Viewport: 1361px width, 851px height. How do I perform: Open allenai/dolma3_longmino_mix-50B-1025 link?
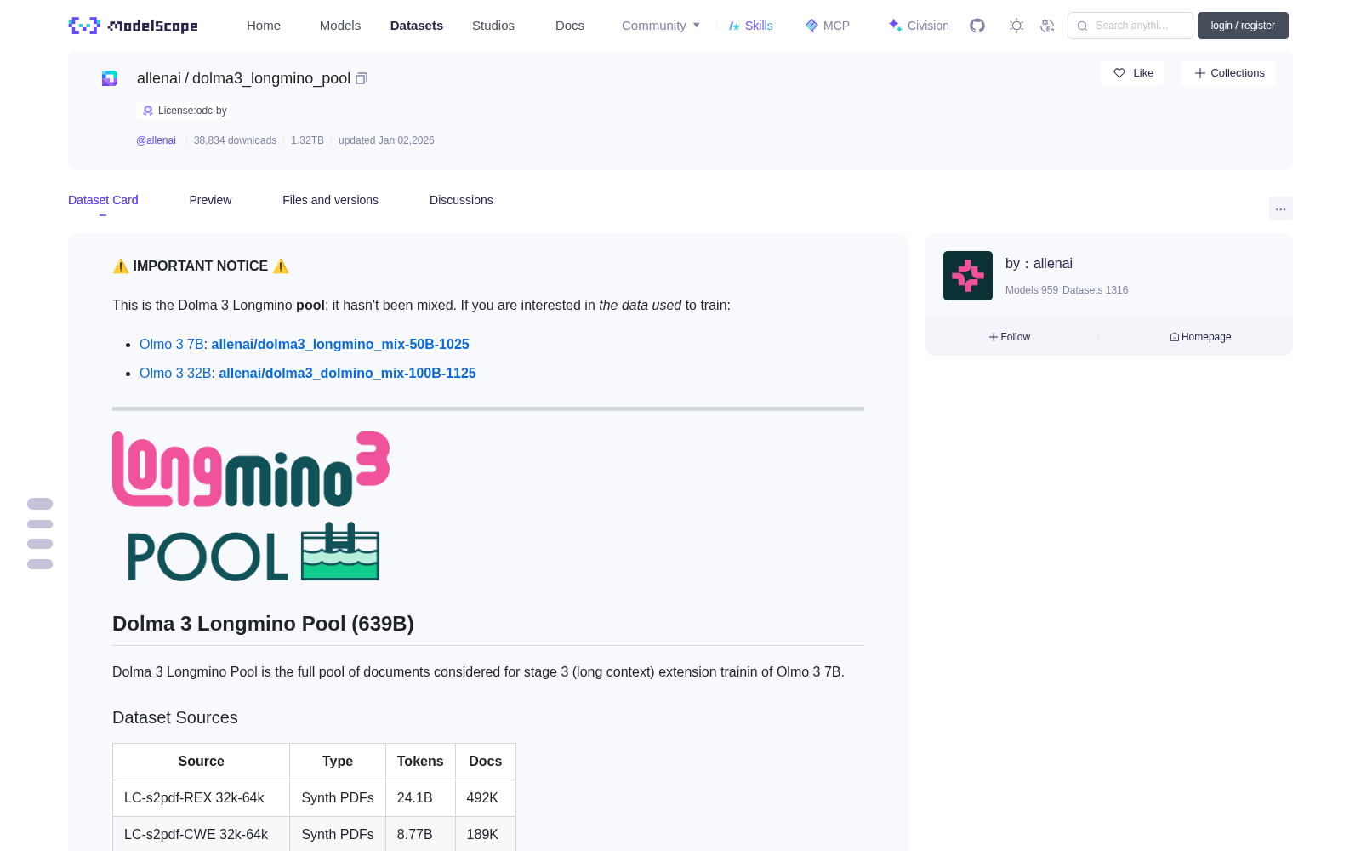point(340,345)
